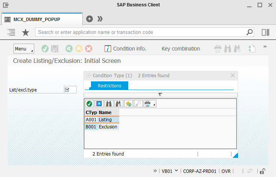Close the Condition Type popup
276x177 pixels.
(233, 75)
